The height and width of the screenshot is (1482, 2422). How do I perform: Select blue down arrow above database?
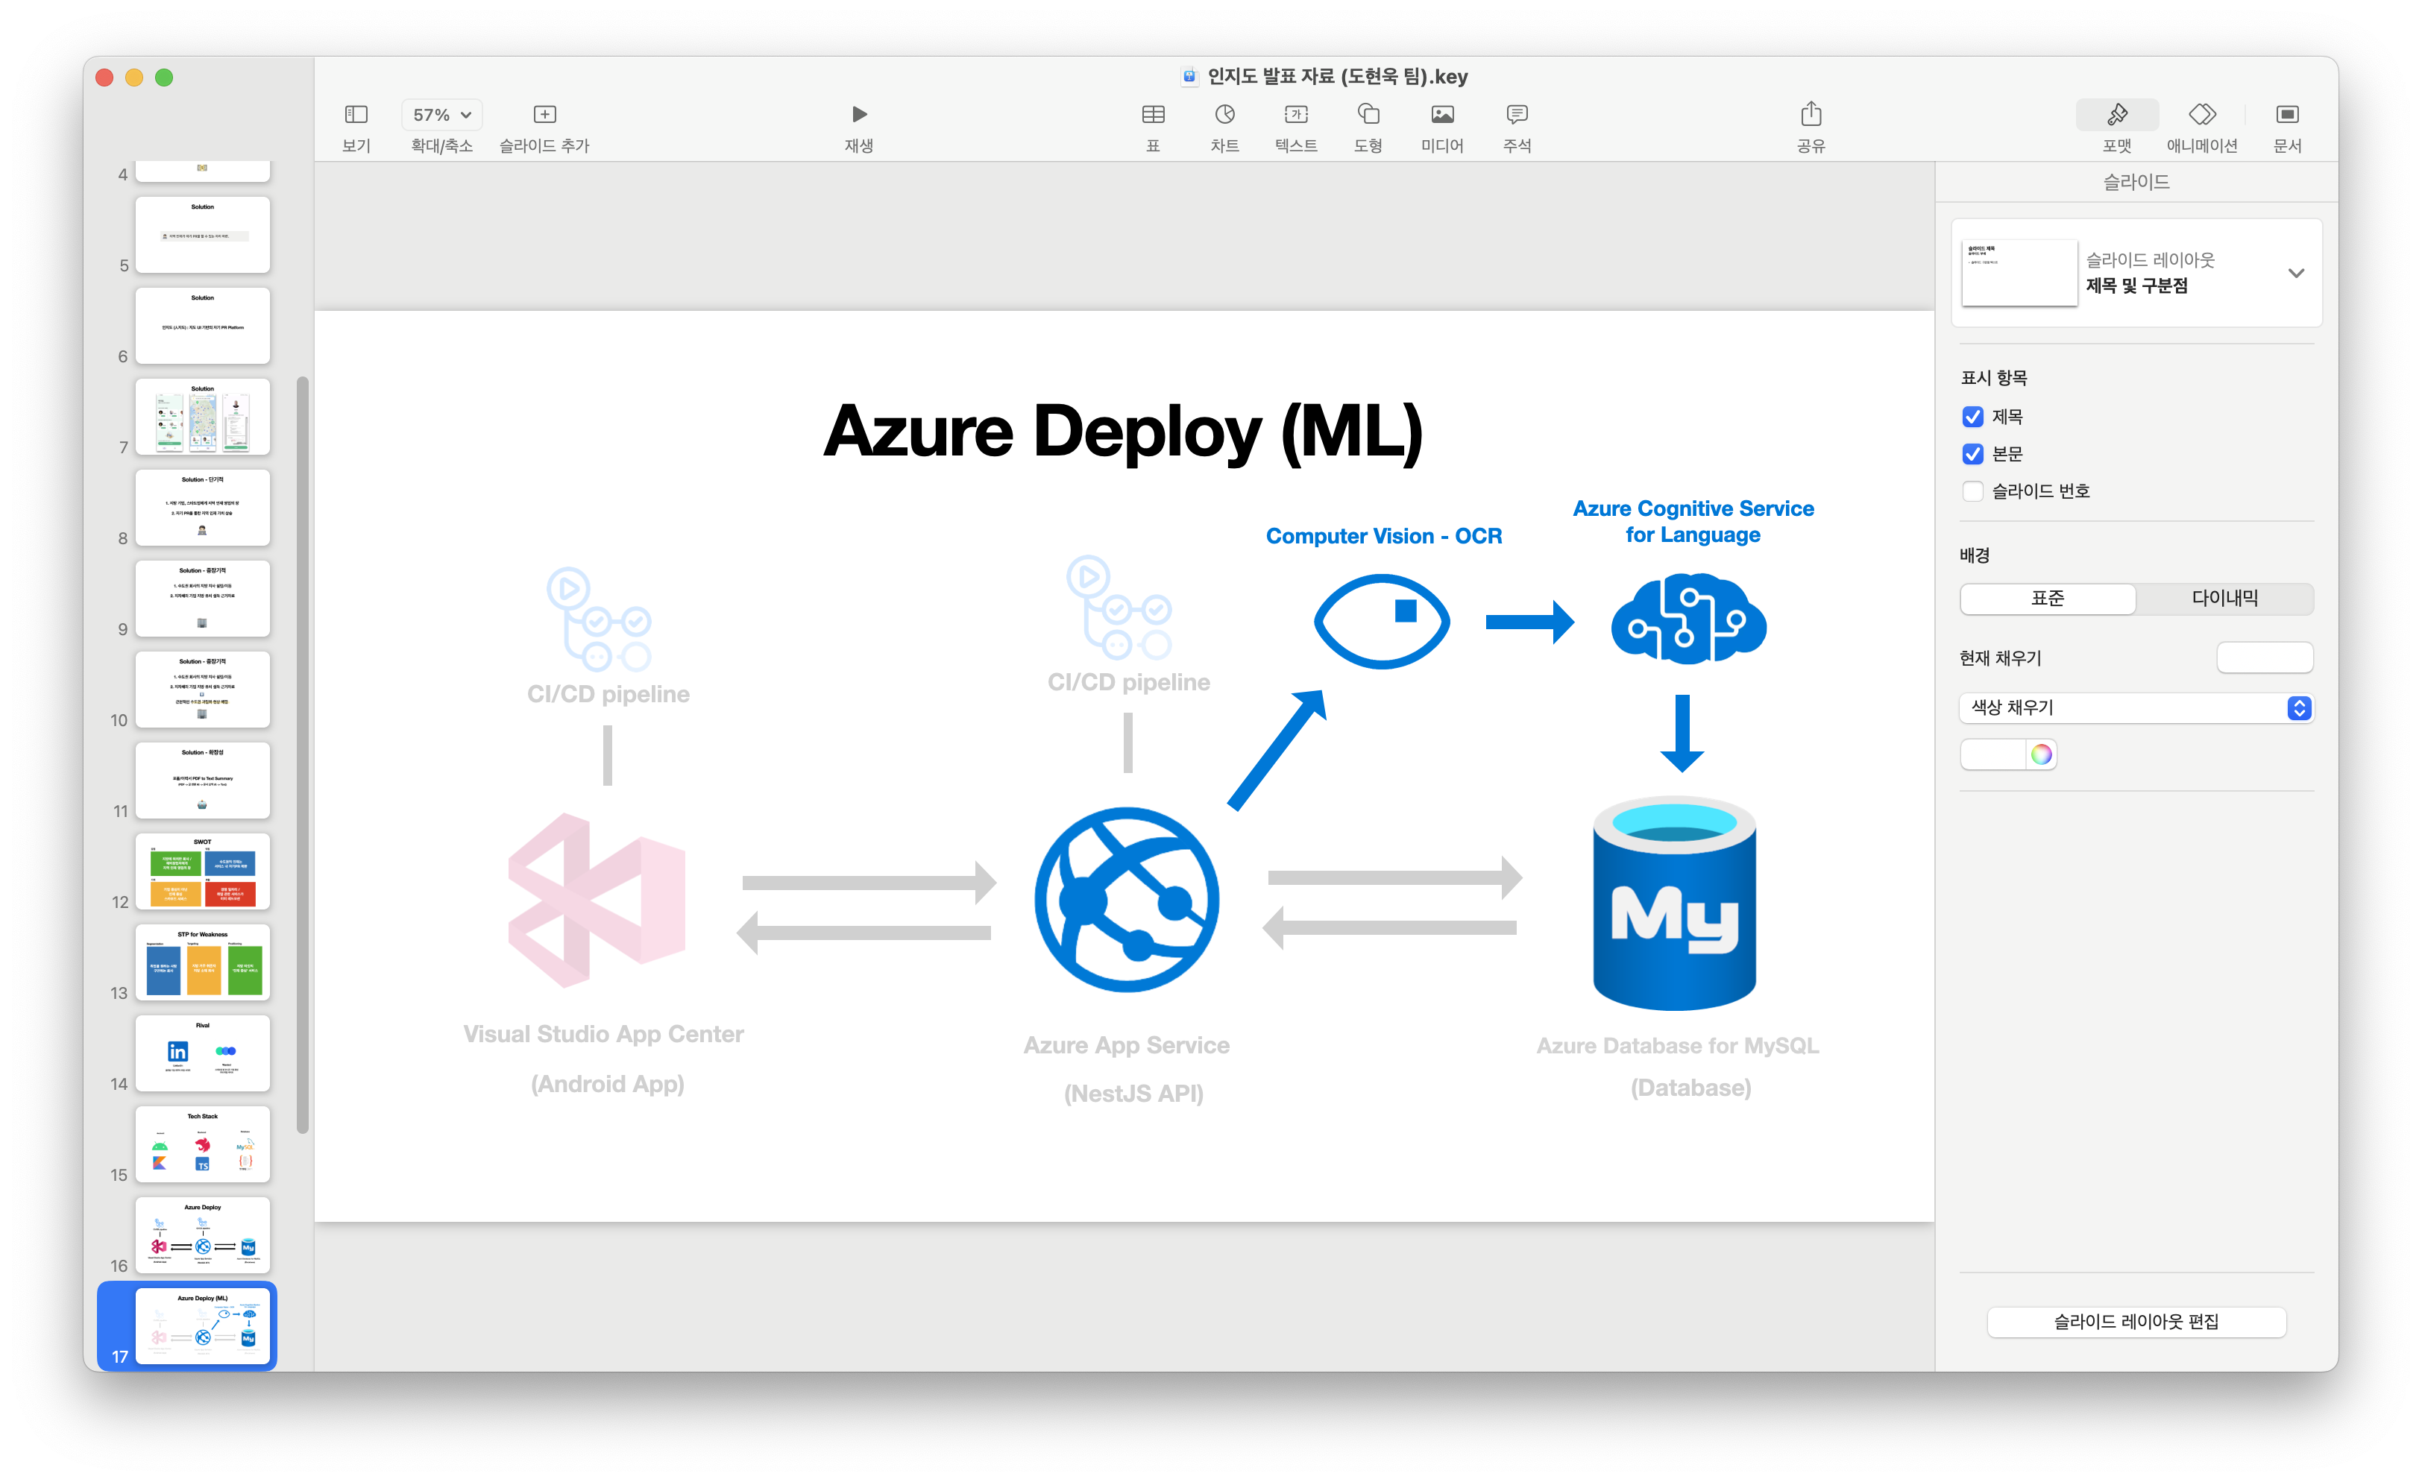[1682, 733]
